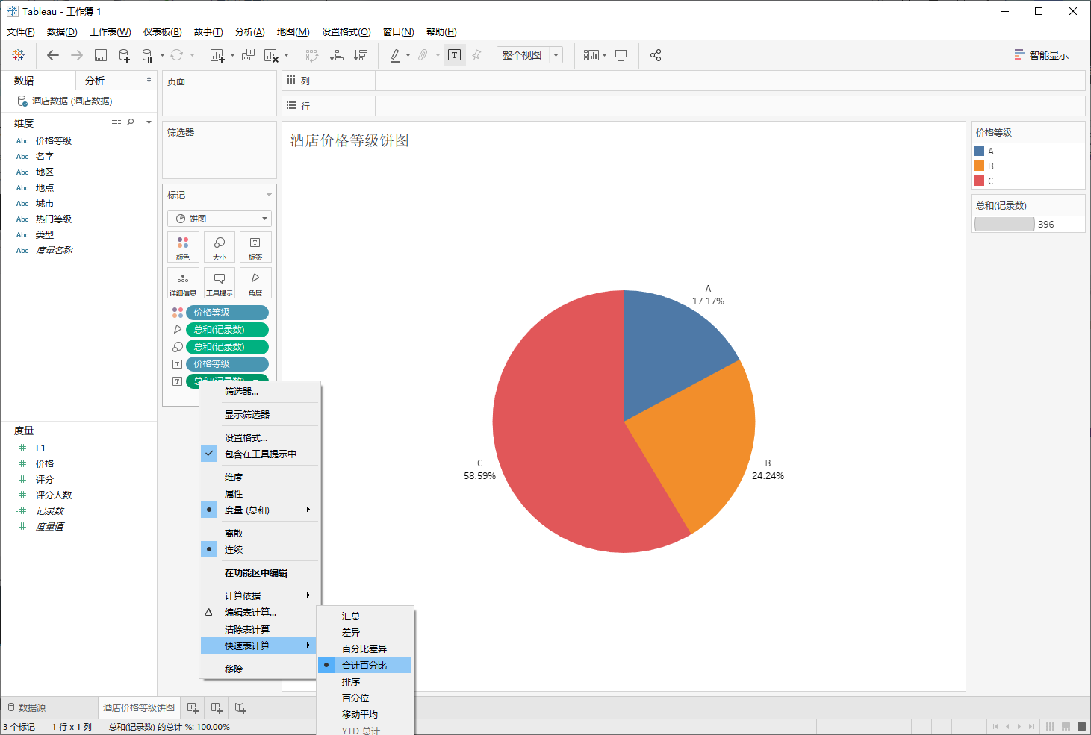Open dimensions pane menu arrow

(149, 122)
